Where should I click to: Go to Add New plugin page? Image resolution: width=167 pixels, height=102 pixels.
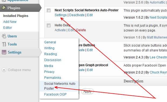10,22
